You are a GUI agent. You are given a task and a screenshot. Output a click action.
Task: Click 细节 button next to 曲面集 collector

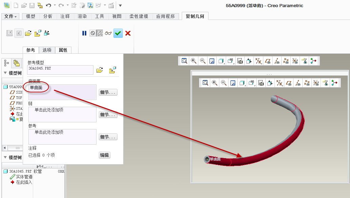point(108,92)
